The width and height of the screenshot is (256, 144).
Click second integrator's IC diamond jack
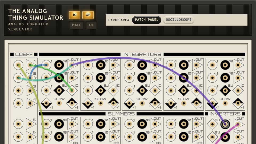[113, 90]
